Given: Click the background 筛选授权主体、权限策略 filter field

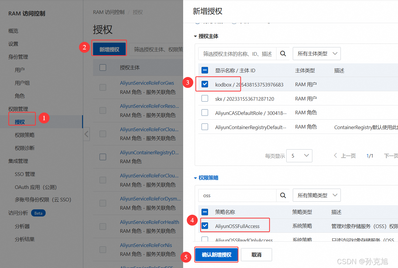Looking at the screenshot, I should [x=156, y=49].
